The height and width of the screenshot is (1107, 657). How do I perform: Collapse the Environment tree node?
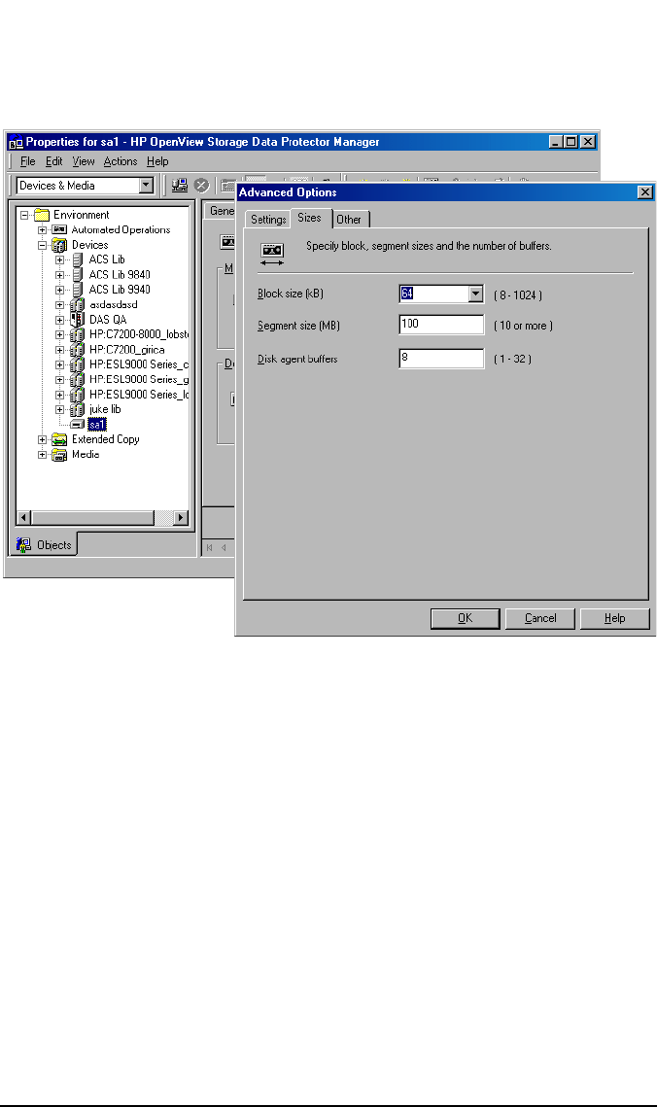pos(24,215)
